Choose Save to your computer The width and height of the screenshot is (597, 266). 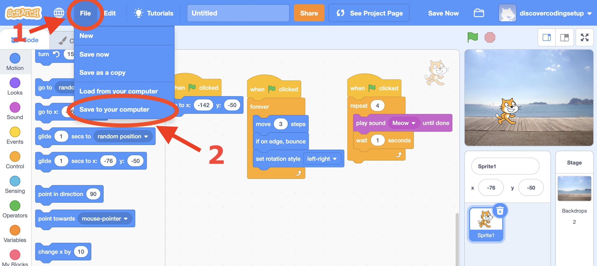point(124,109)
